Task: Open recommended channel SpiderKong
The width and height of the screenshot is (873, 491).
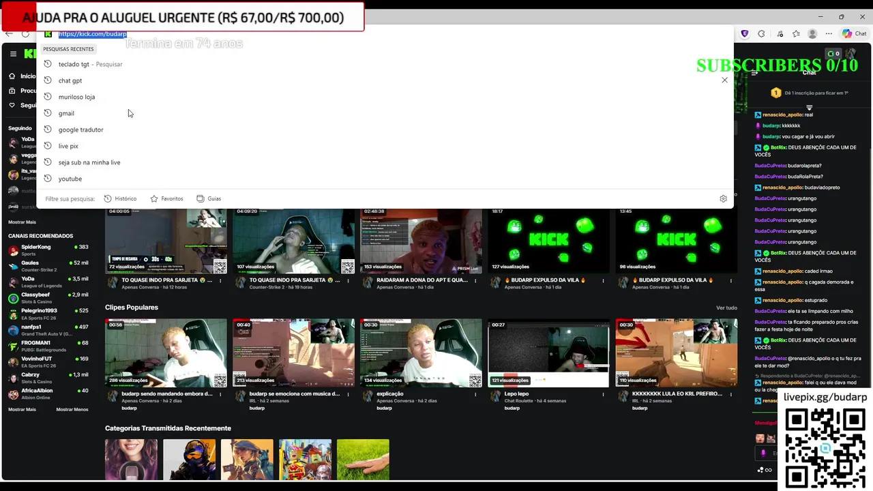Action: click(x=48, y=250)
